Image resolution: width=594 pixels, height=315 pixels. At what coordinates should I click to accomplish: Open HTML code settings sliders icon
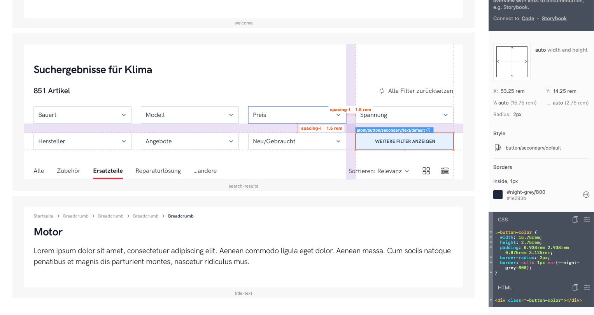click(587, 287)
